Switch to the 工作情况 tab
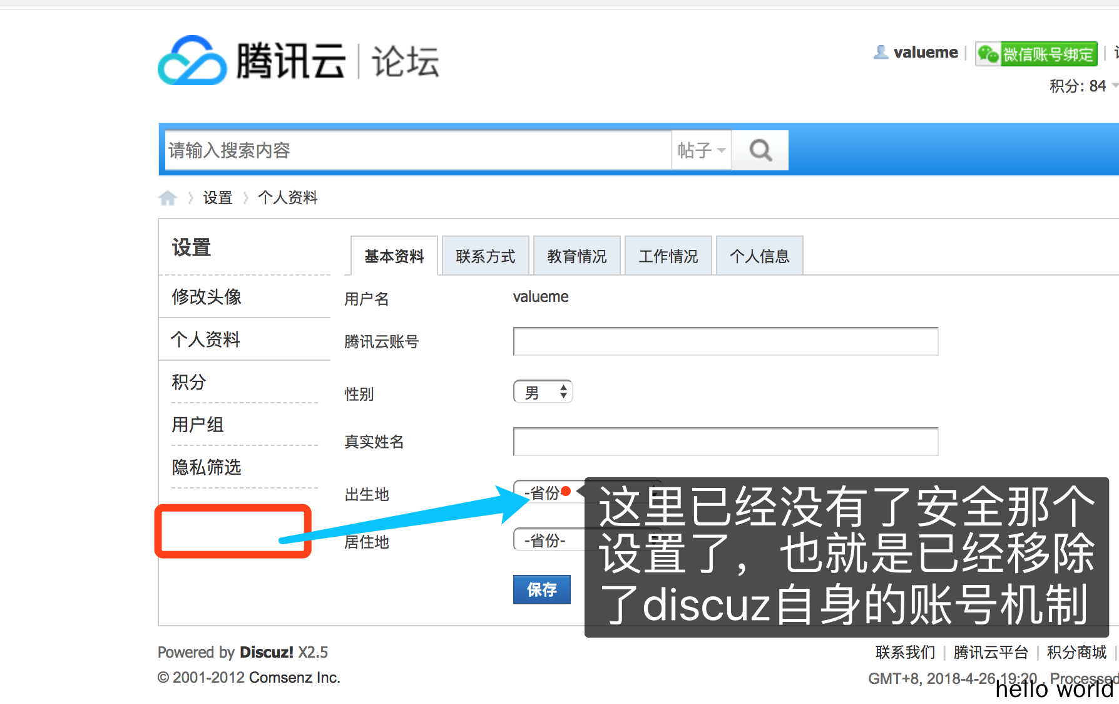 (x=668, y=256)
